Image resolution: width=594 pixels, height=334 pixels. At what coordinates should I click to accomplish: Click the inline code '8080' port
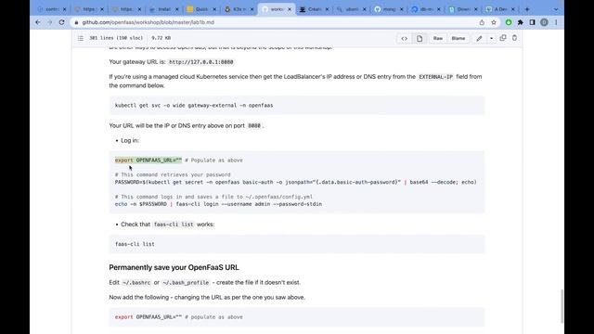pos(254,126)
